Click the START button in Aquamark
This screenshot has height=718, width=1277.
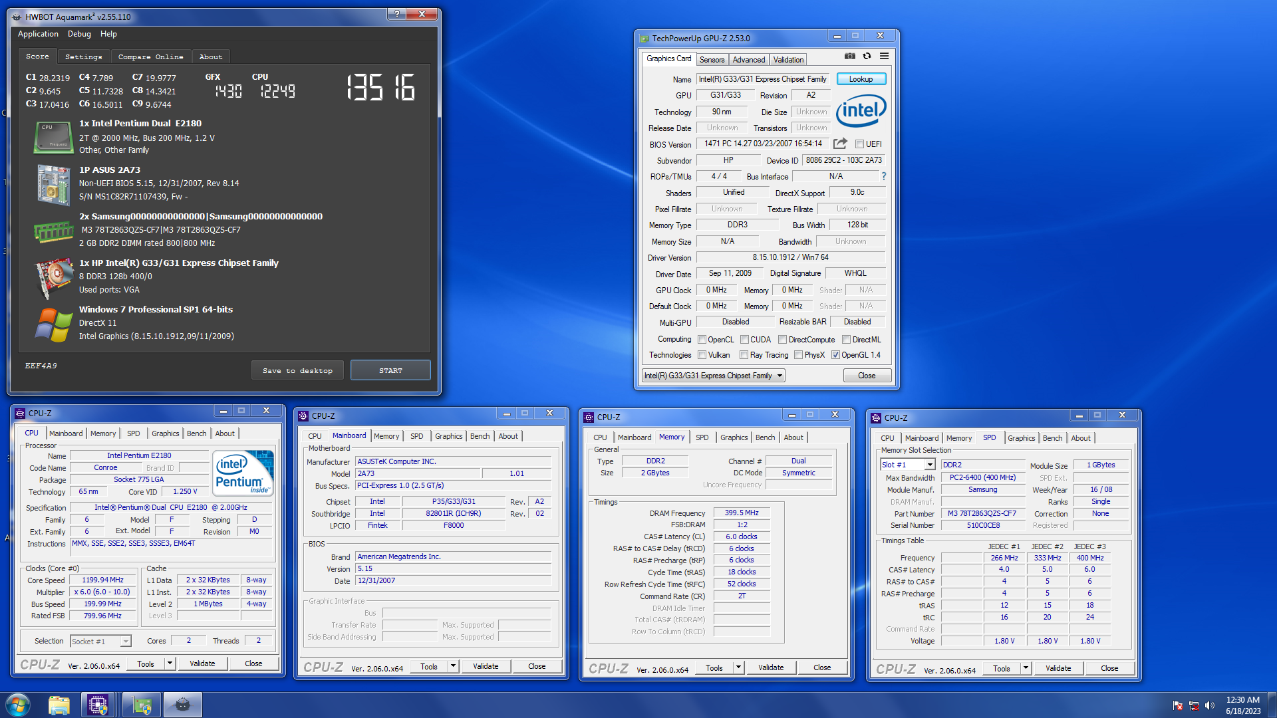coord(390,371)
